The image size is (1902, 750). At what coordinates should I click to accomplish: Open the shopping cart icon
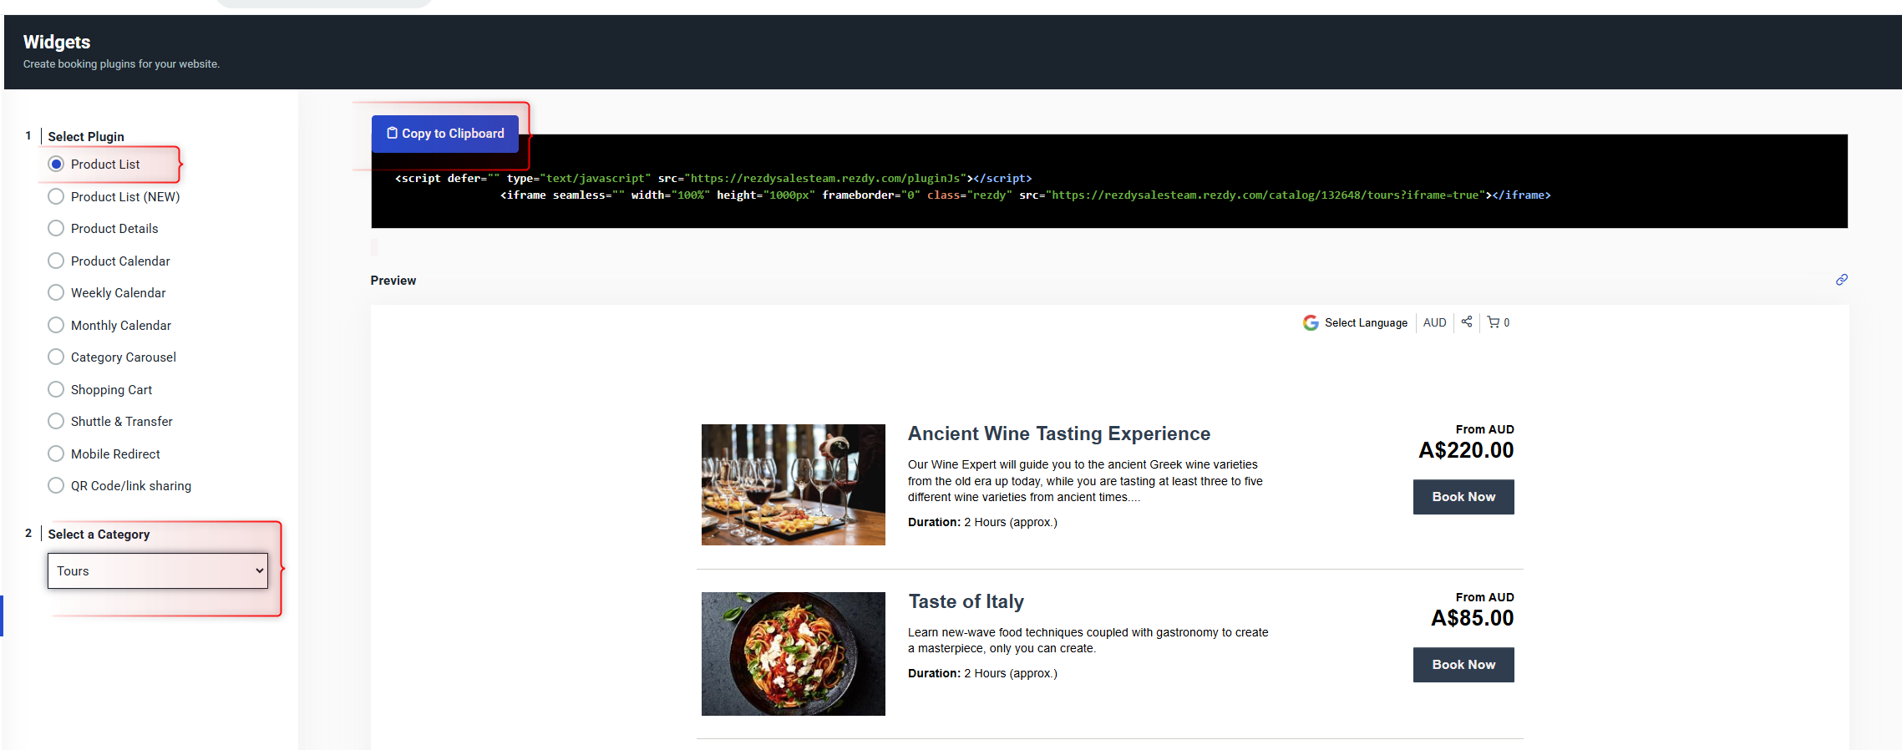pyautogui.click(x=1494, y=322)
